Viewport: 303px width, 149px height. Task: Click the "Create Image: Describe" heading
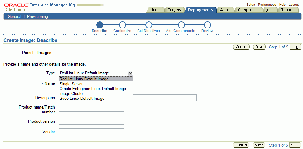[30, 40]
